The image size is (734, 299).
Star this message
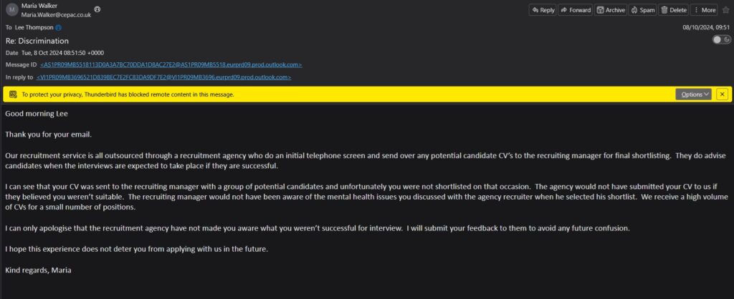[x=725, y=10]
